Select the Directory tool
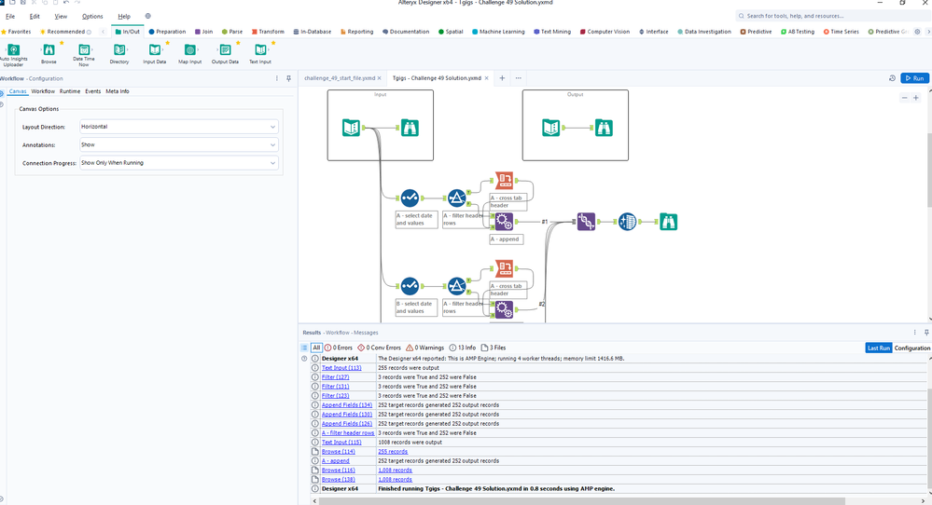Image resolution: width=932 pixels, height=505 pixels. click(118, 54)
